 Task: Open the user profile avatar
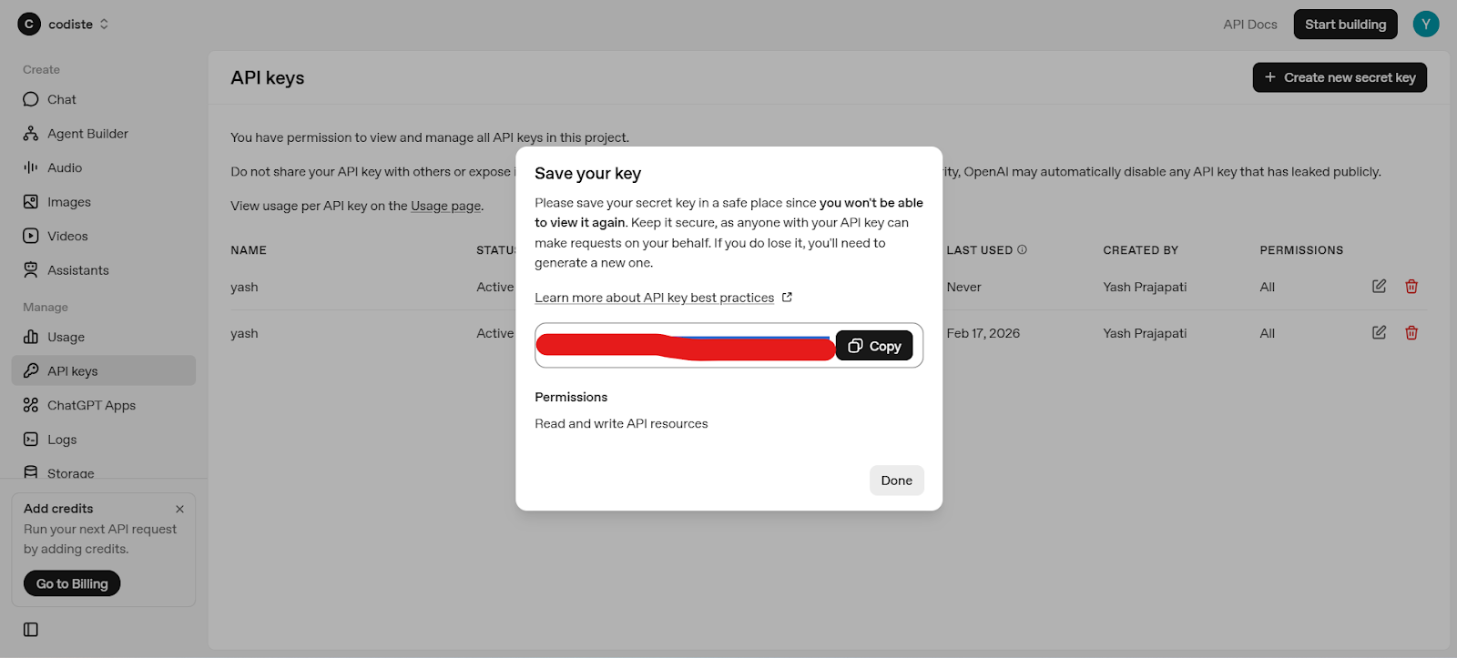click(1425, 25)
